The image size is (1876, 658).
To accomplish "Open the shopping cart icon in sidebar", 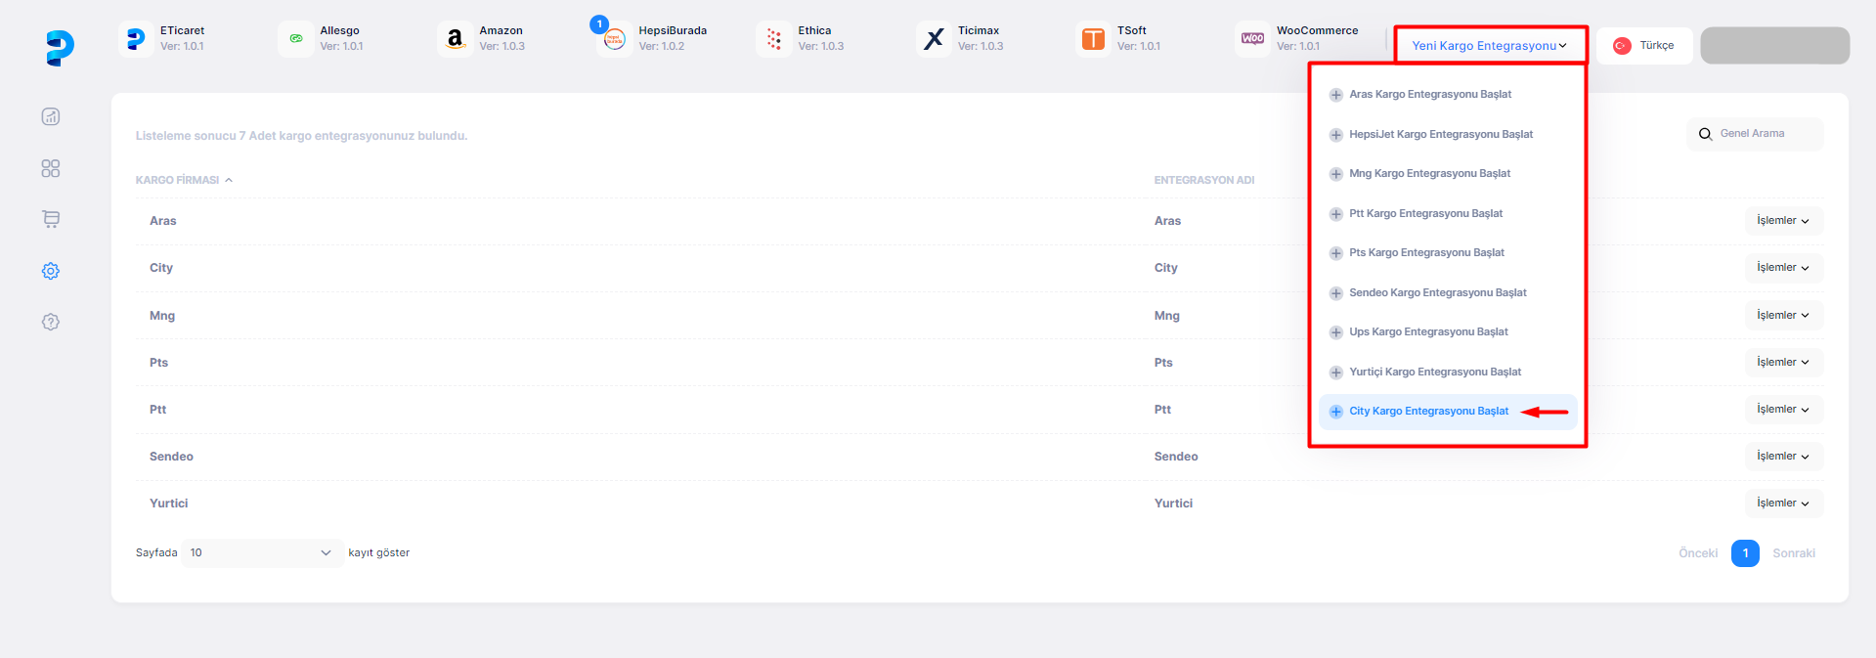I will pyautogui.click(x=51, y=219).
